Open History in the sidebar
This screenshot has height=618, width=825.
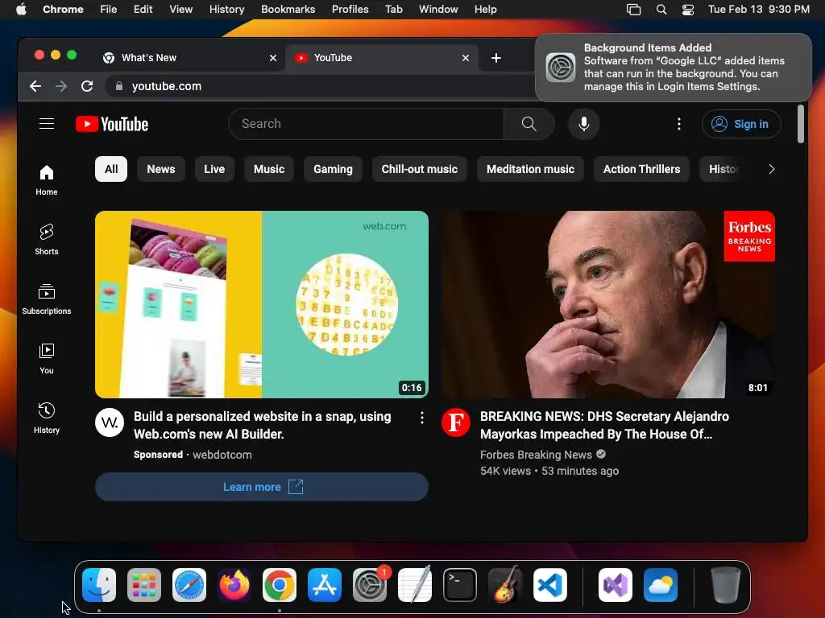(46, 418)
